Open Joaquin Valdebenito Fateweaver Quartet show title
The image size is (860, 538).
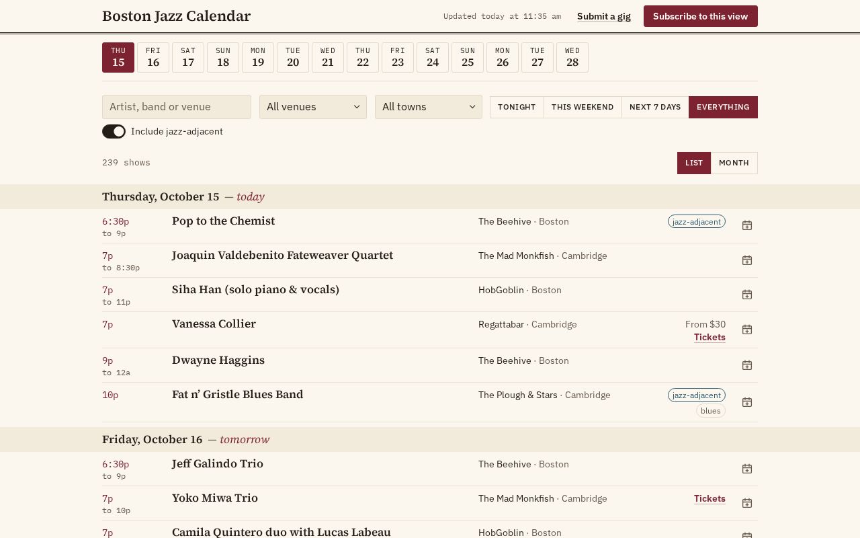click(282, 256)
